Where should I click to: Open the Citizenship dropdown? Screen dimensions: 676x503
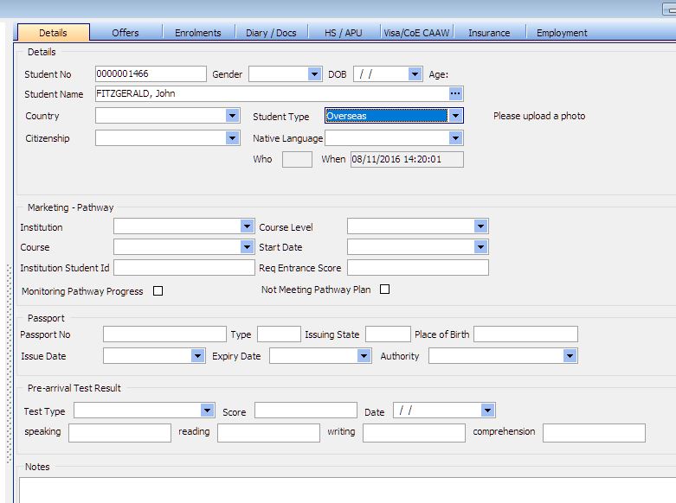[x=232, y=137]
